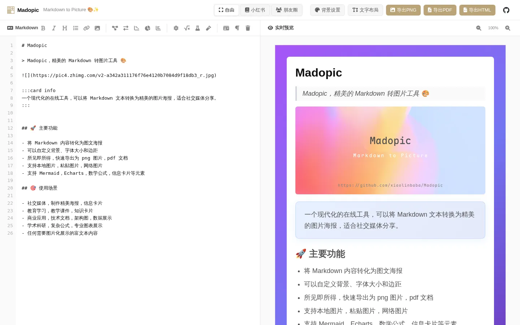Click the Madopic app title

[28, 10]
